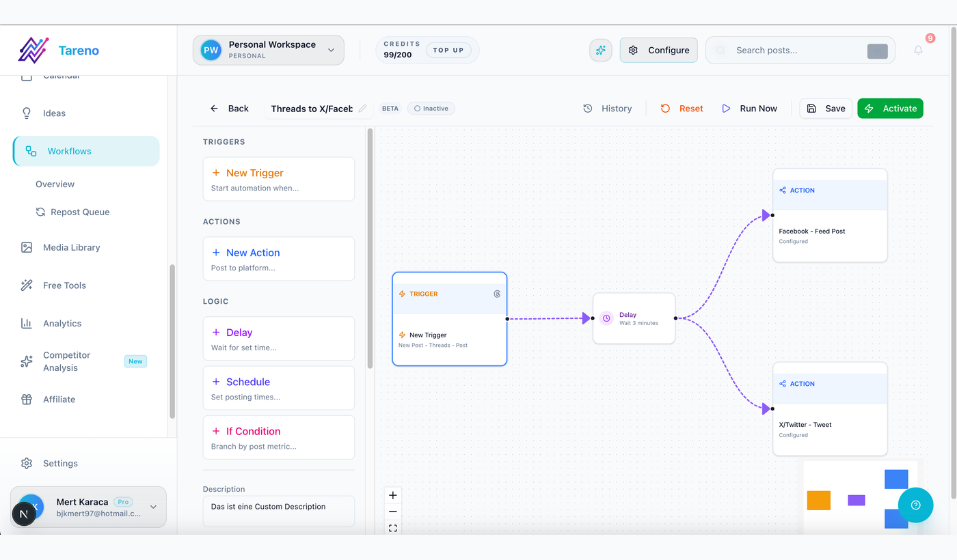Add a Delay logic block
Screen dimensions: 957x560
coord(279,339)
